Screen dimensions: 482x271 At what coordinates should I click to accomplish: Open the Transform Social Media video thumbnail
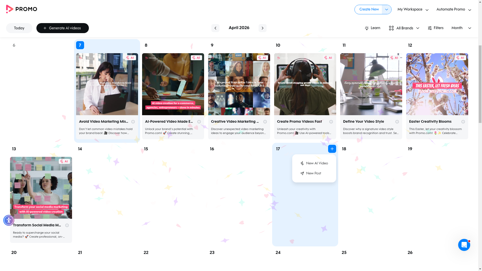41,187
